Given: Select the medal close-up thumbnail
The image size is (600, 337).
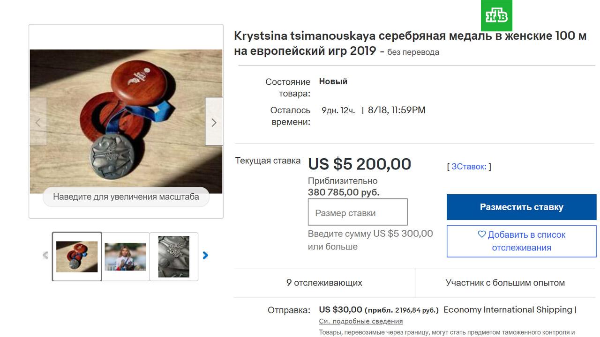Looking at the screenshot, I should click(174, 256).
